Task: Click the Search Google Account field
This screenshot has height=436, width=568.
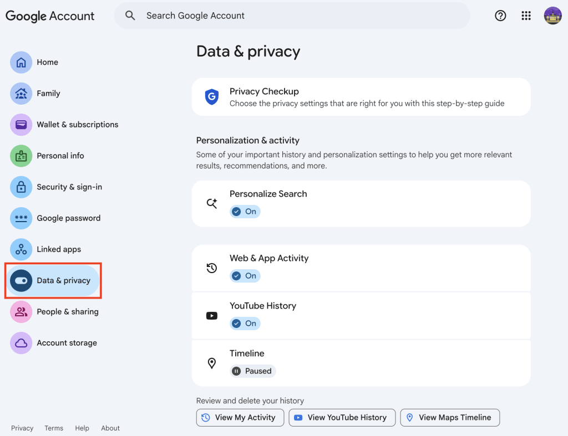Action: [x=292, y=16]
